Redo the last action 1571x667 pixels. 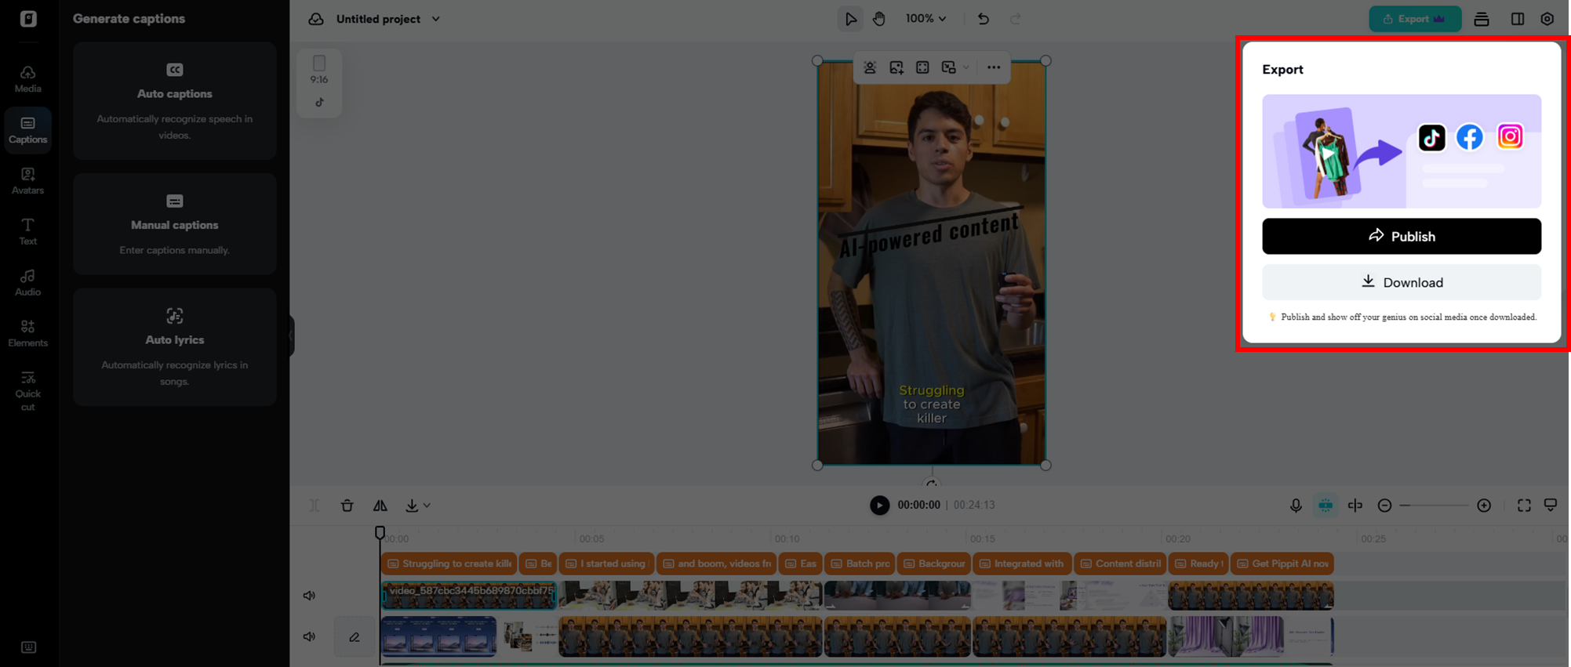point(1016,19)
